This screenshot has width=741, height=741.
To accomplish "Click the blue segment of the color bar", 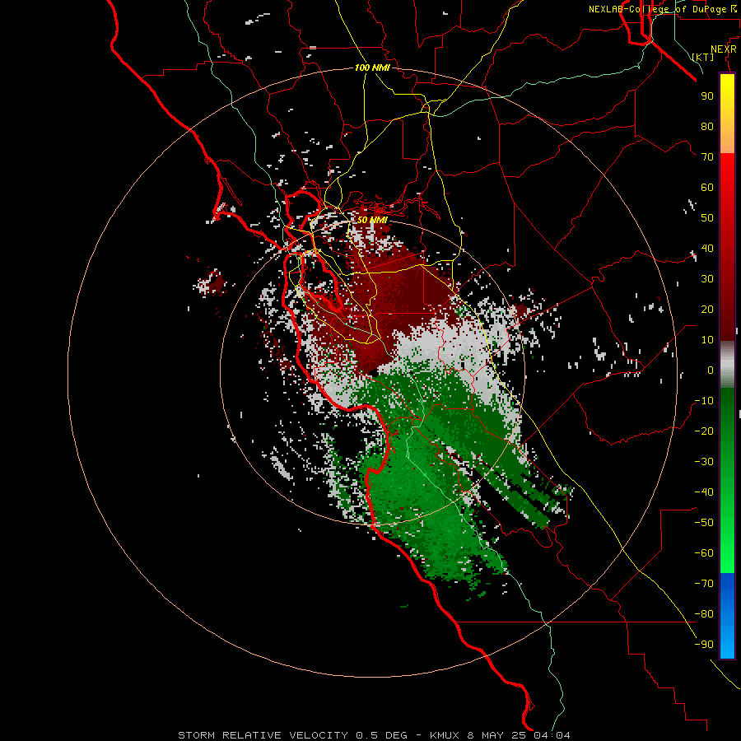I will [x=727, y=615].
